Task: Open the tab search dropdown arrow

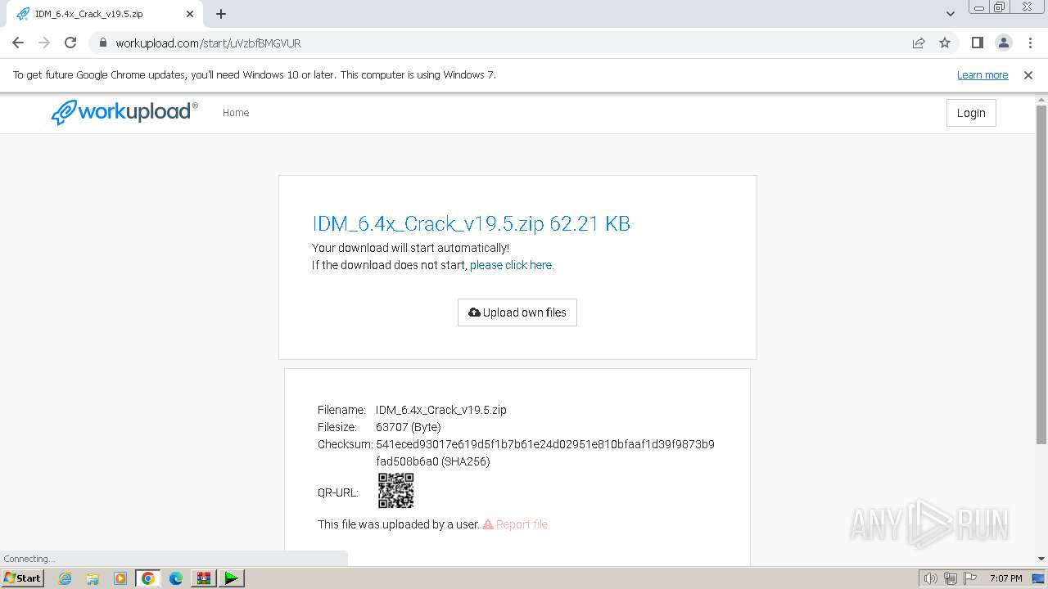Action: (951, 14)
